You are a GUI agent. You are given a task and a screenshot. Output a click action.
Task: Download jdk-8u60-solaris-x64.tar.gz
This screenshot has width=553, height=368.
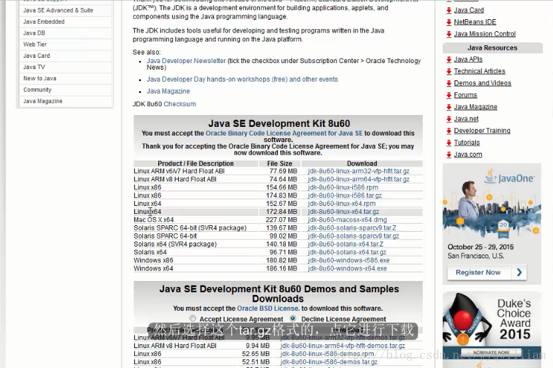[347, 252]
